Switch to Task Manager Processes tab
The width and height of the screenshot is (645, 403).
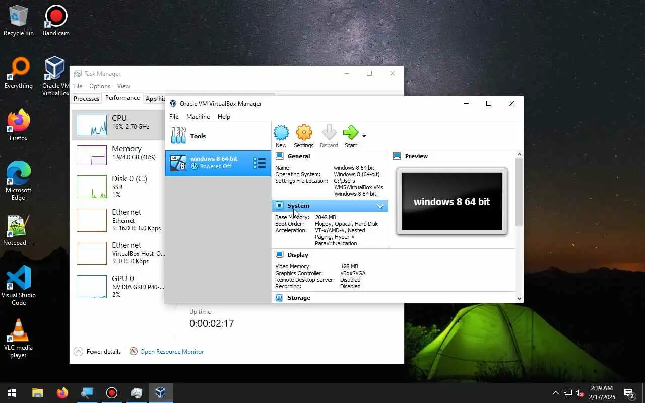point(87,99)
